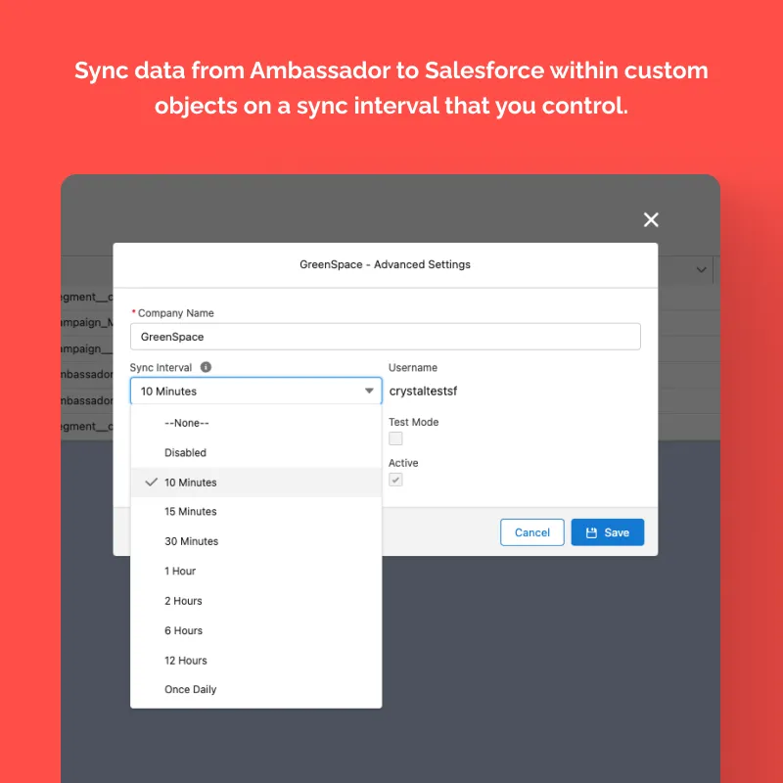Select the checked 10 Minutes option

coord(255,483)
